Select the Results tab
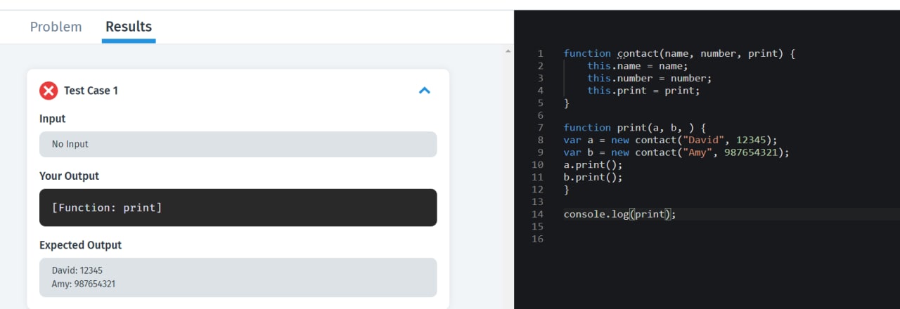This screenshot has width=900, height=309. 129,27
